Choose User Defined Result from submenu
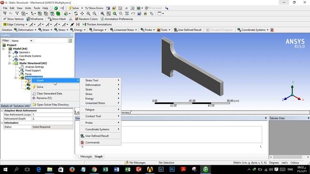 (100, 136)
